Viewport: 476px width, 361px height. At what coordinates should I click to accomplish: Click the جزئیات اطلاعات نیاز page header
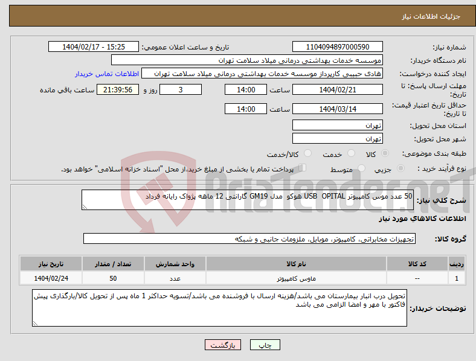point(431,16)
